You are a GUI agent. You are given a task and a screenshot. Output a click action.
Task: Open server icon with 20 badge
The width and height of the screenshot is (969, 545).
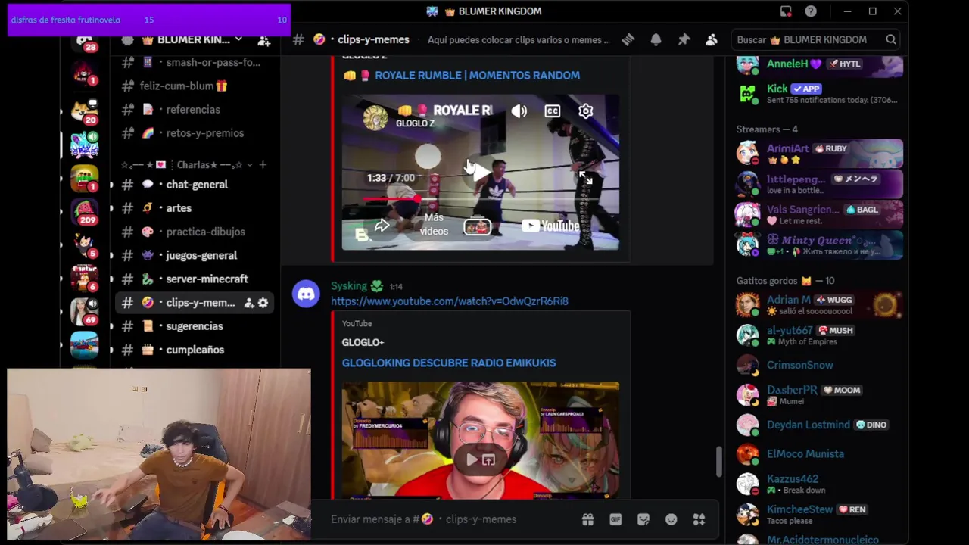tap(84, 111)
